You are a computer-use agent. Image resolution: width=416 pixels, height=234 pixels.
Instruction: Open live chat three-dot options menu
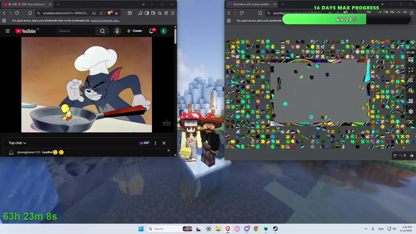point(155,143)
